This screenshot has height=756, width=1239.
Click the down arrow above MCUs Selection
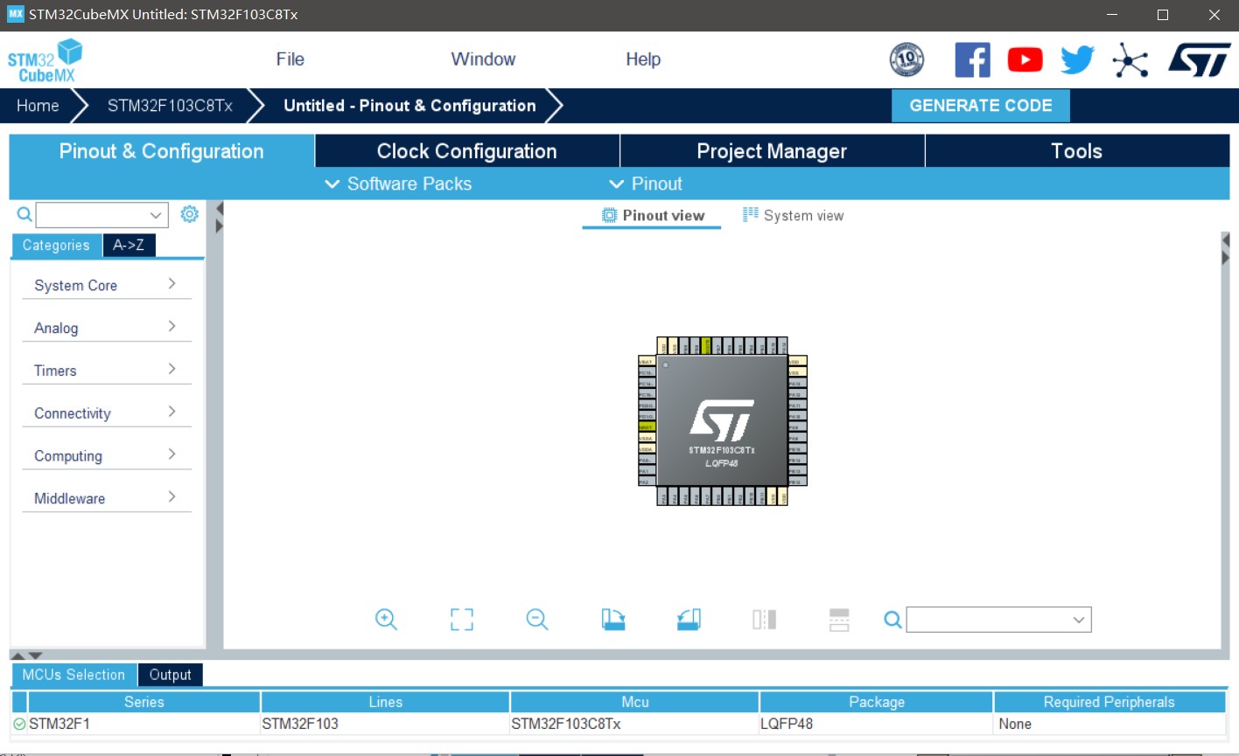[x=35, y=655]
